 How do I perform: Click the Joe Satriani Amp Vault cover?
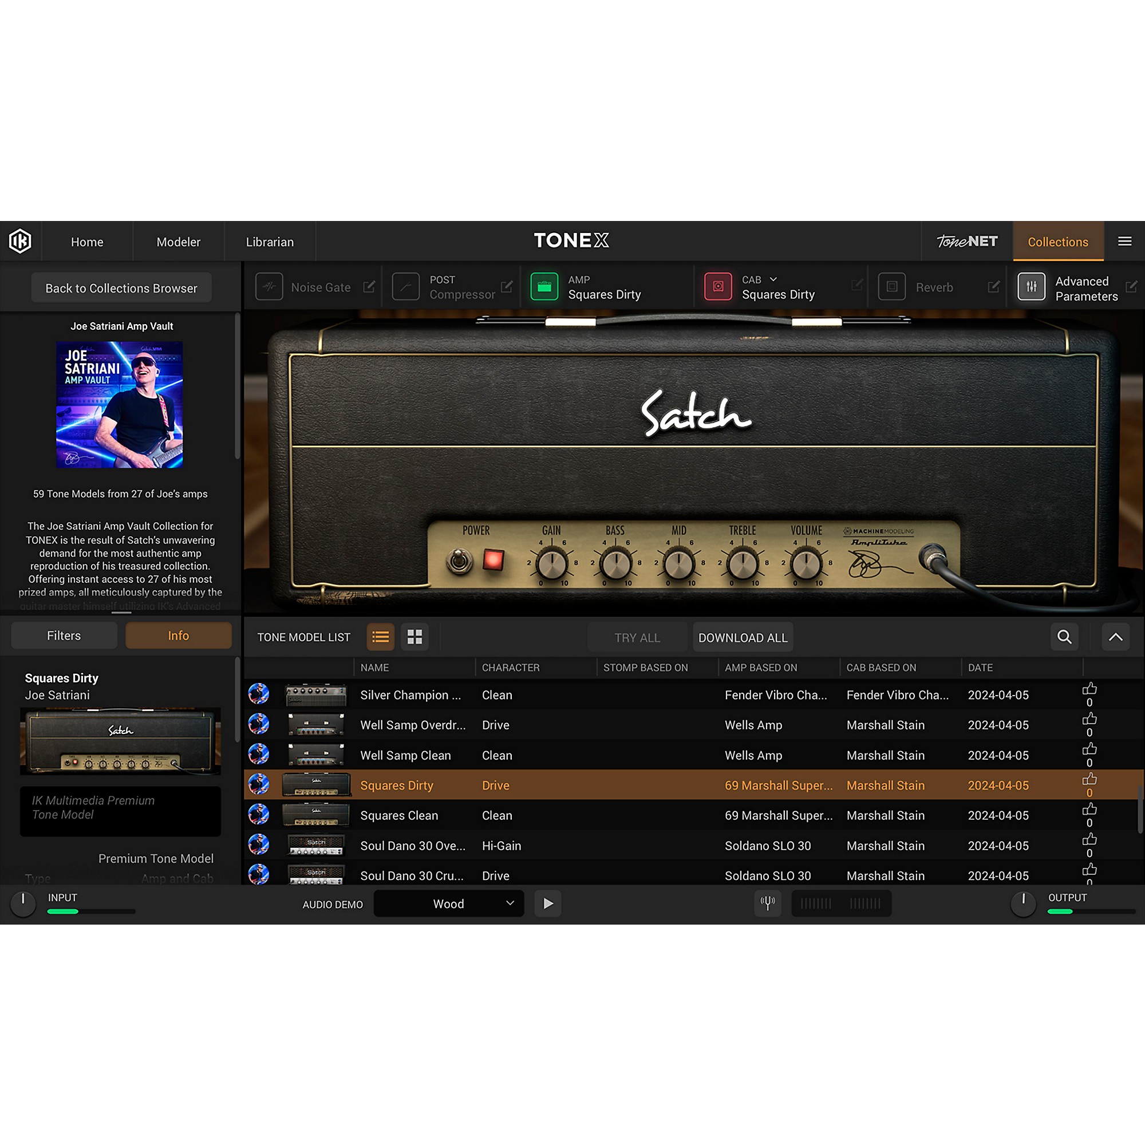point(120,405)
